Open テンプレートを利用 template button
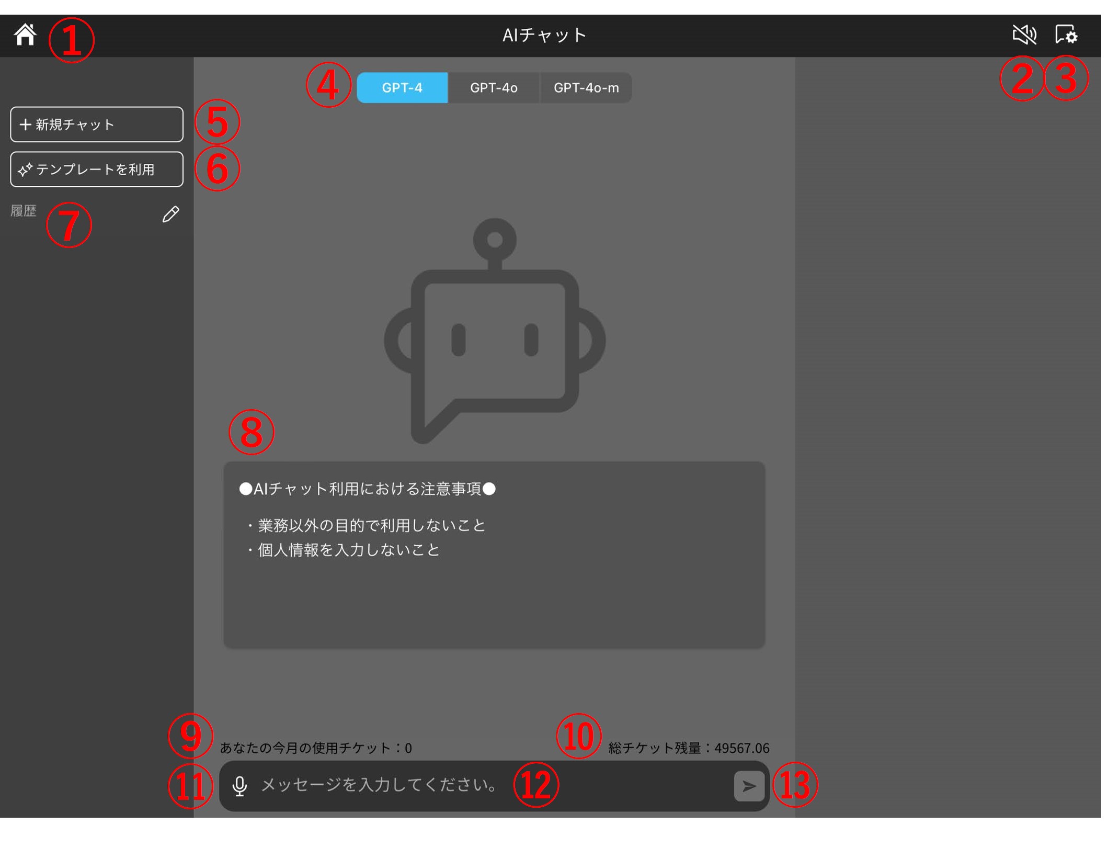This screenshot has width=1119, height=847. tap(97, 170)
